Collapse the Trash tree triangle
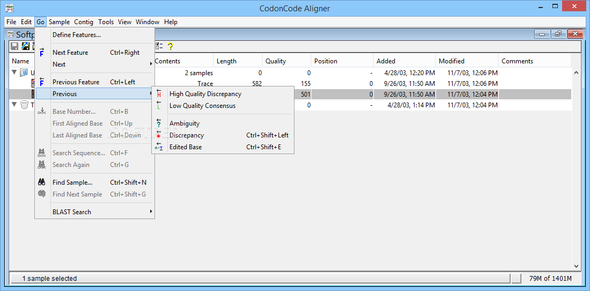This screenshot has height=291, width=590. click(14, 105)
